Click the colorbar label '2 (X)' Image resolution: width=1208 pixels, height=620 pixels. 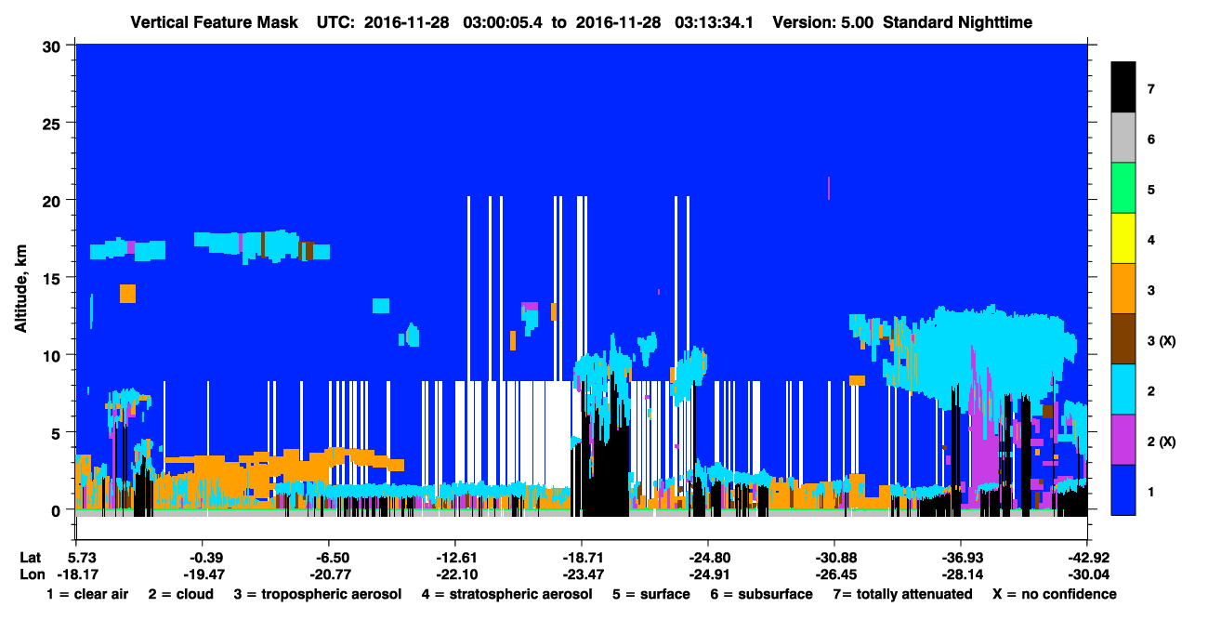(1162, 441)
